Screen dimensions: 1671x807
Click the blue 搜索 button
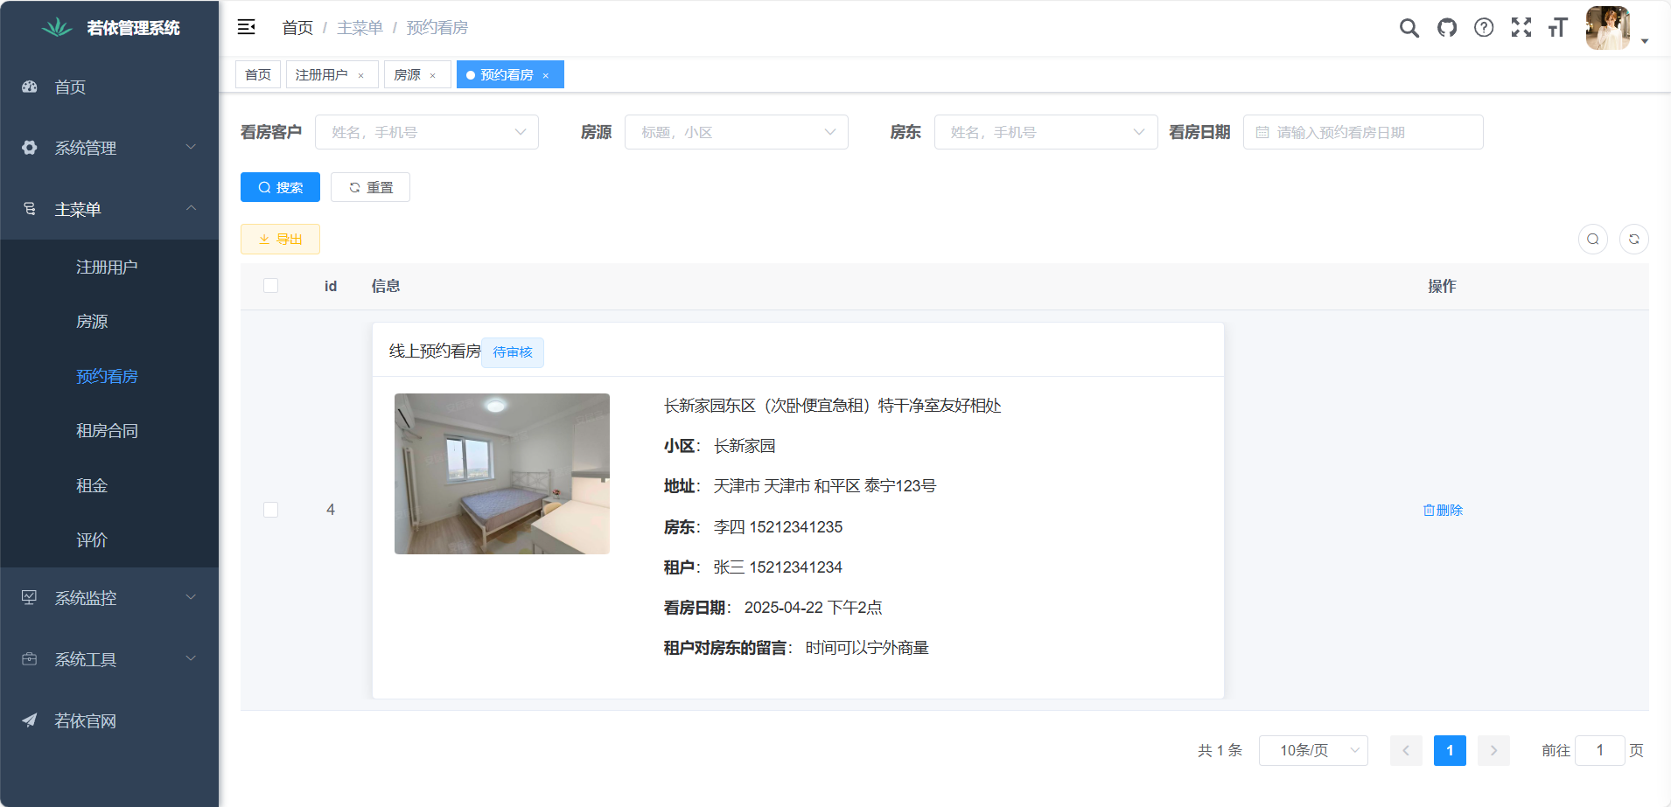click(x=280, y=187)
